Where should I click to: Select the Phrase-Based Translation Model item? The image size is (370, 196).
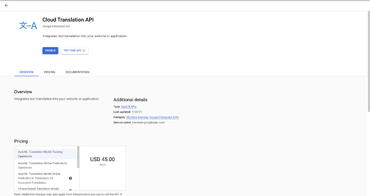(x=45, y=189)
